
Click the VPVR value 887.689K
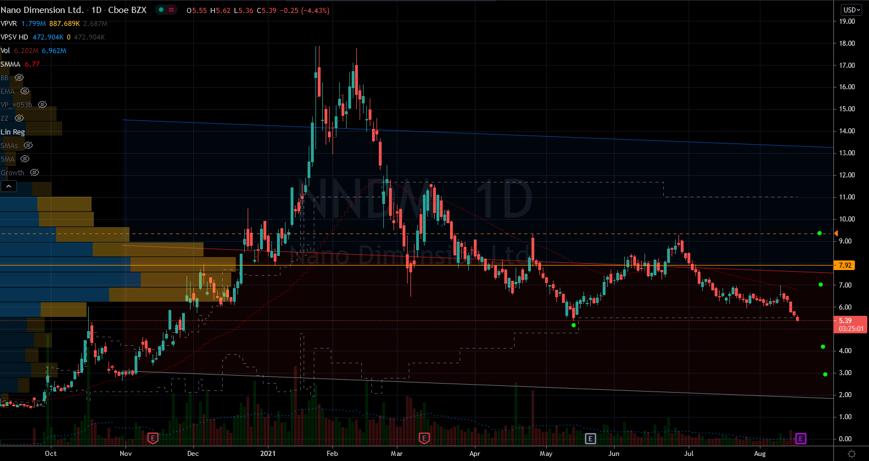[x=64, y=24]
